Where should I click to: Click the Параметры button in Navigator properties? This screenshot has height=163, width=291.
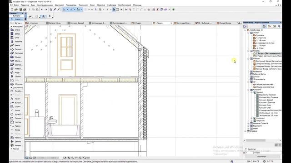tap(262, 156)
